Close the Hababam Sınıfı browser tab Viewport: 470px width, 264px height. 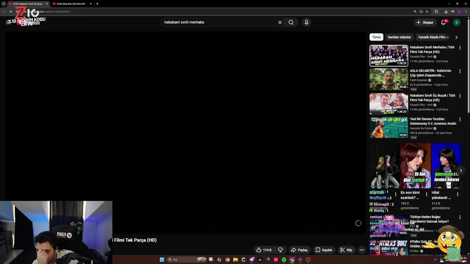point(47,4)
